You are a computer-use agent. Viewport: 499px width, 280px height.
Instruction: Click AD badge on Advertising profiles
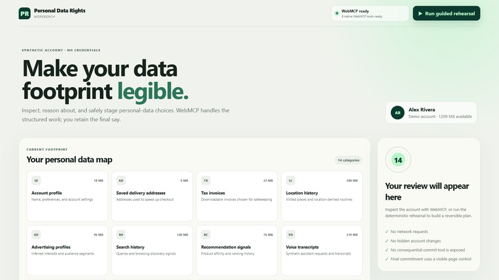pos(36,235)
